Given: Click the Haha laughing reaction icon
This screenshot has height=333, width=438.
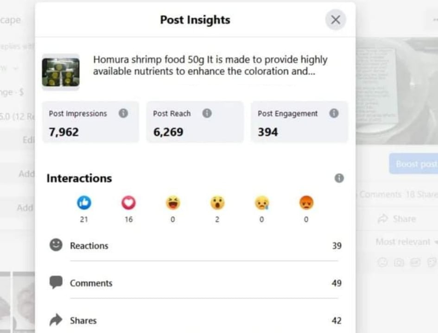Looking at the screenshot, I should tap(173, 202).
